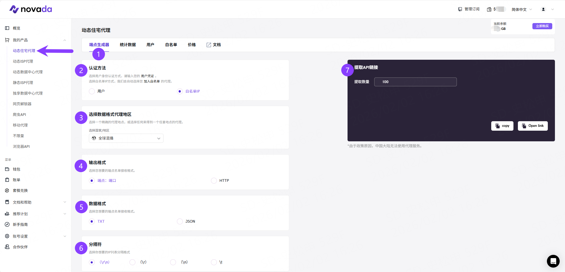Choose JSON data format option
Image resolution: width=565 pixels, height=272 pixels.
[x=180, y=221]
